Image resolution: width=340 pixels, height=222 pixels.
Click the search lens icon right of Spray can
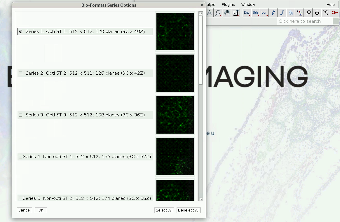[x=308, y=13]
